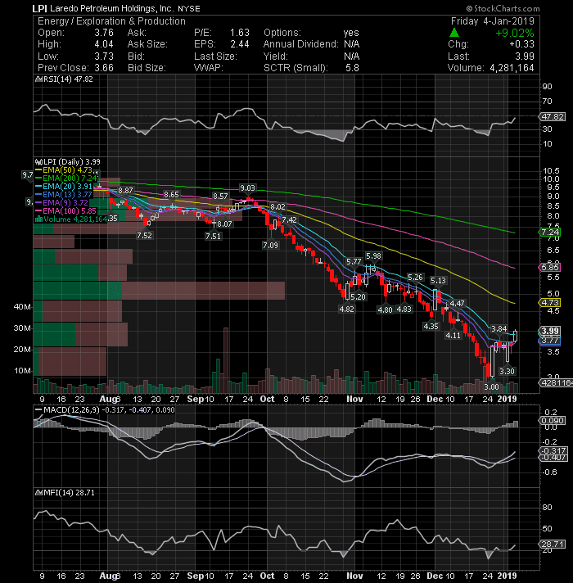Click the RSI(14) indicator icon
The width and height of the screenshot is (573, 583).
point(38,79)
